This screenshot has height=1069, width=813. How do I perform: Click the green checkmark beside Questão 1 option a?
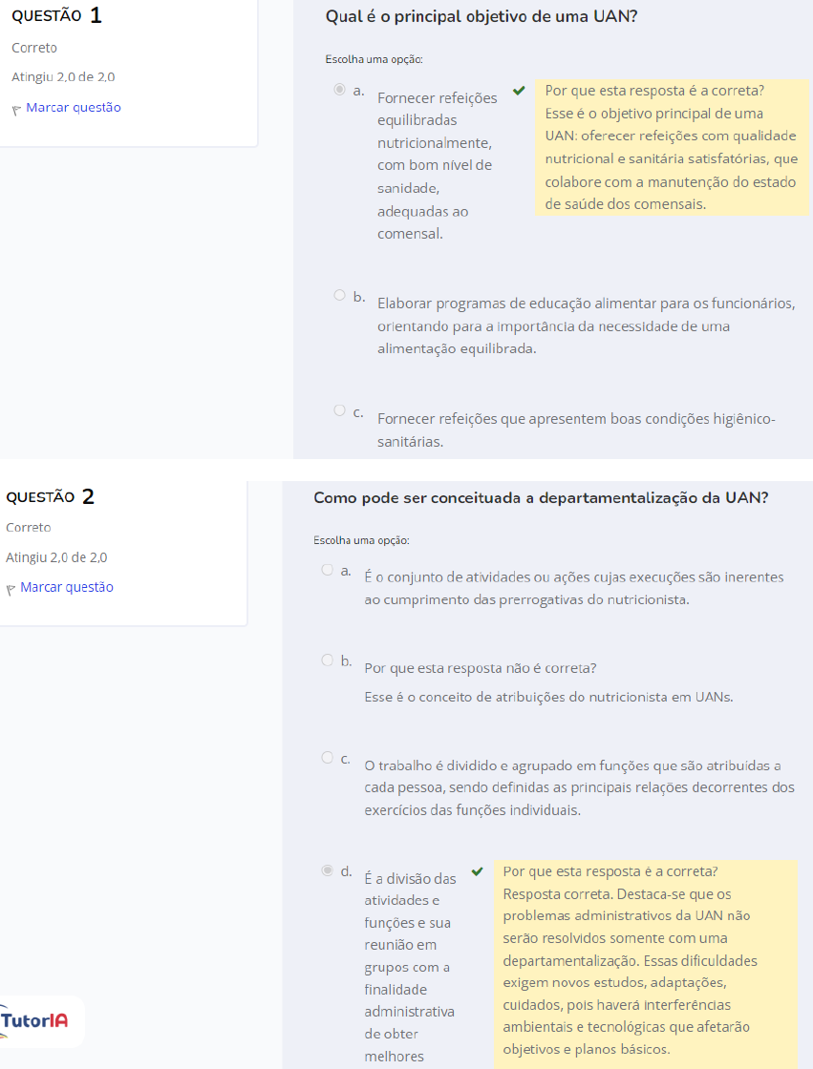click(x=519, y=92)
